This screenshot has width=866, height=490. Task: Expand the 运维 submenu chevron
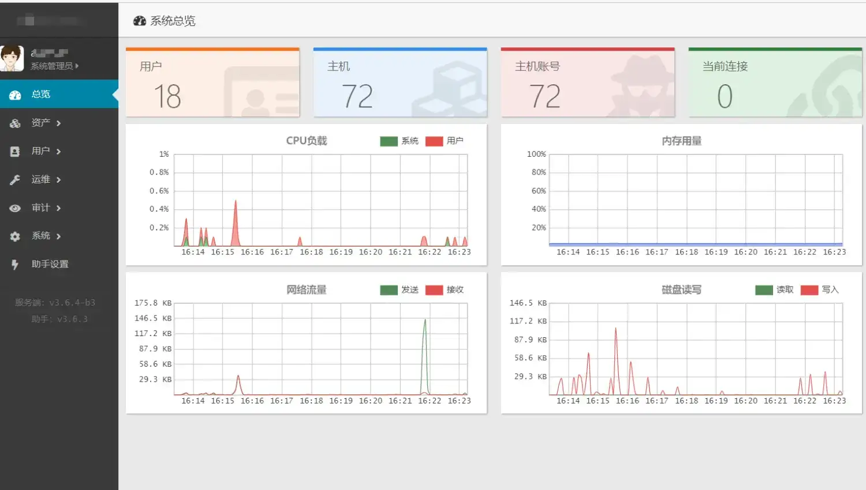point(58,179)
